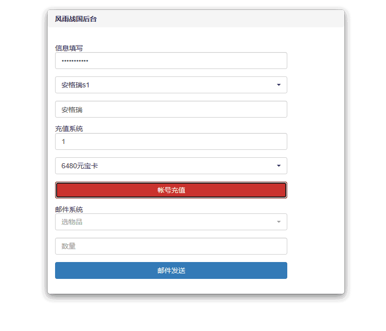Click the gray arrow on the 选物品 dropdown
The image size is (386, 331).
click(x=279, y=222)
